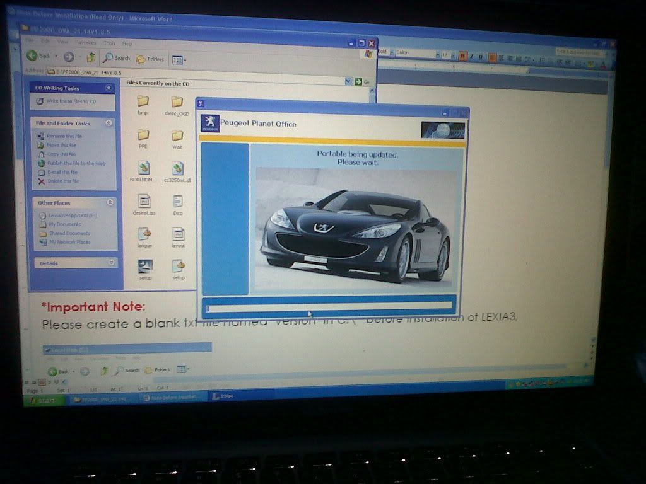Toggle the Explorer Folders pane
Screen dimensions: 646x484
(x=150, y=59)
